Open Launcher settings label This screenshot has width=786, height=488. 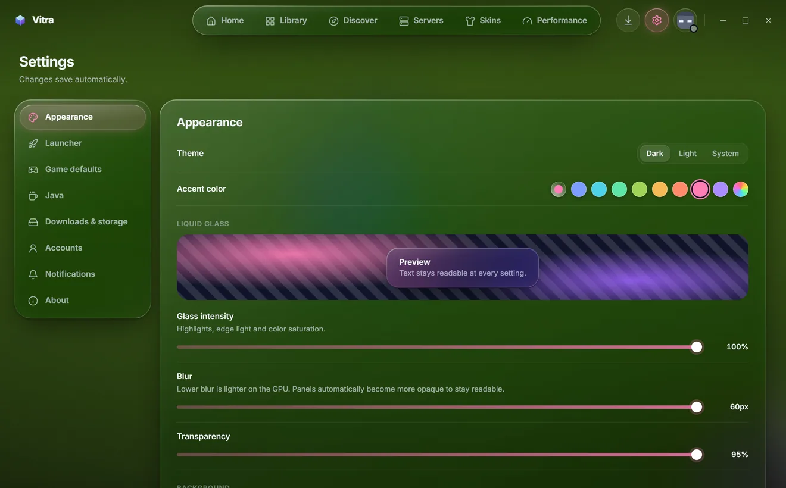[x=63, y=143]
